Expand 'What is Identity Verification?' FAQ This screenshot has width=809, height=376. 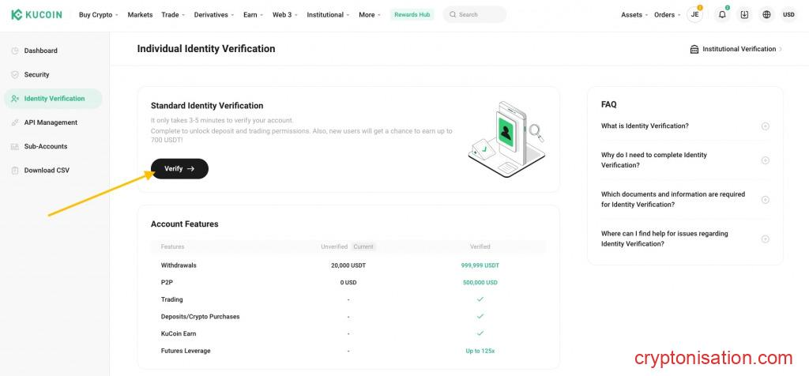click(x=685, y=126)
